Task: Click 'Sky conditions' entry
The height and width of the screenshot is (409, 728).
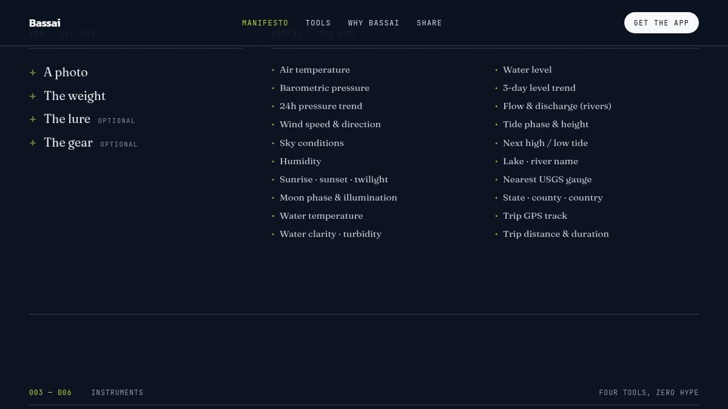Action: pos(312,143)
